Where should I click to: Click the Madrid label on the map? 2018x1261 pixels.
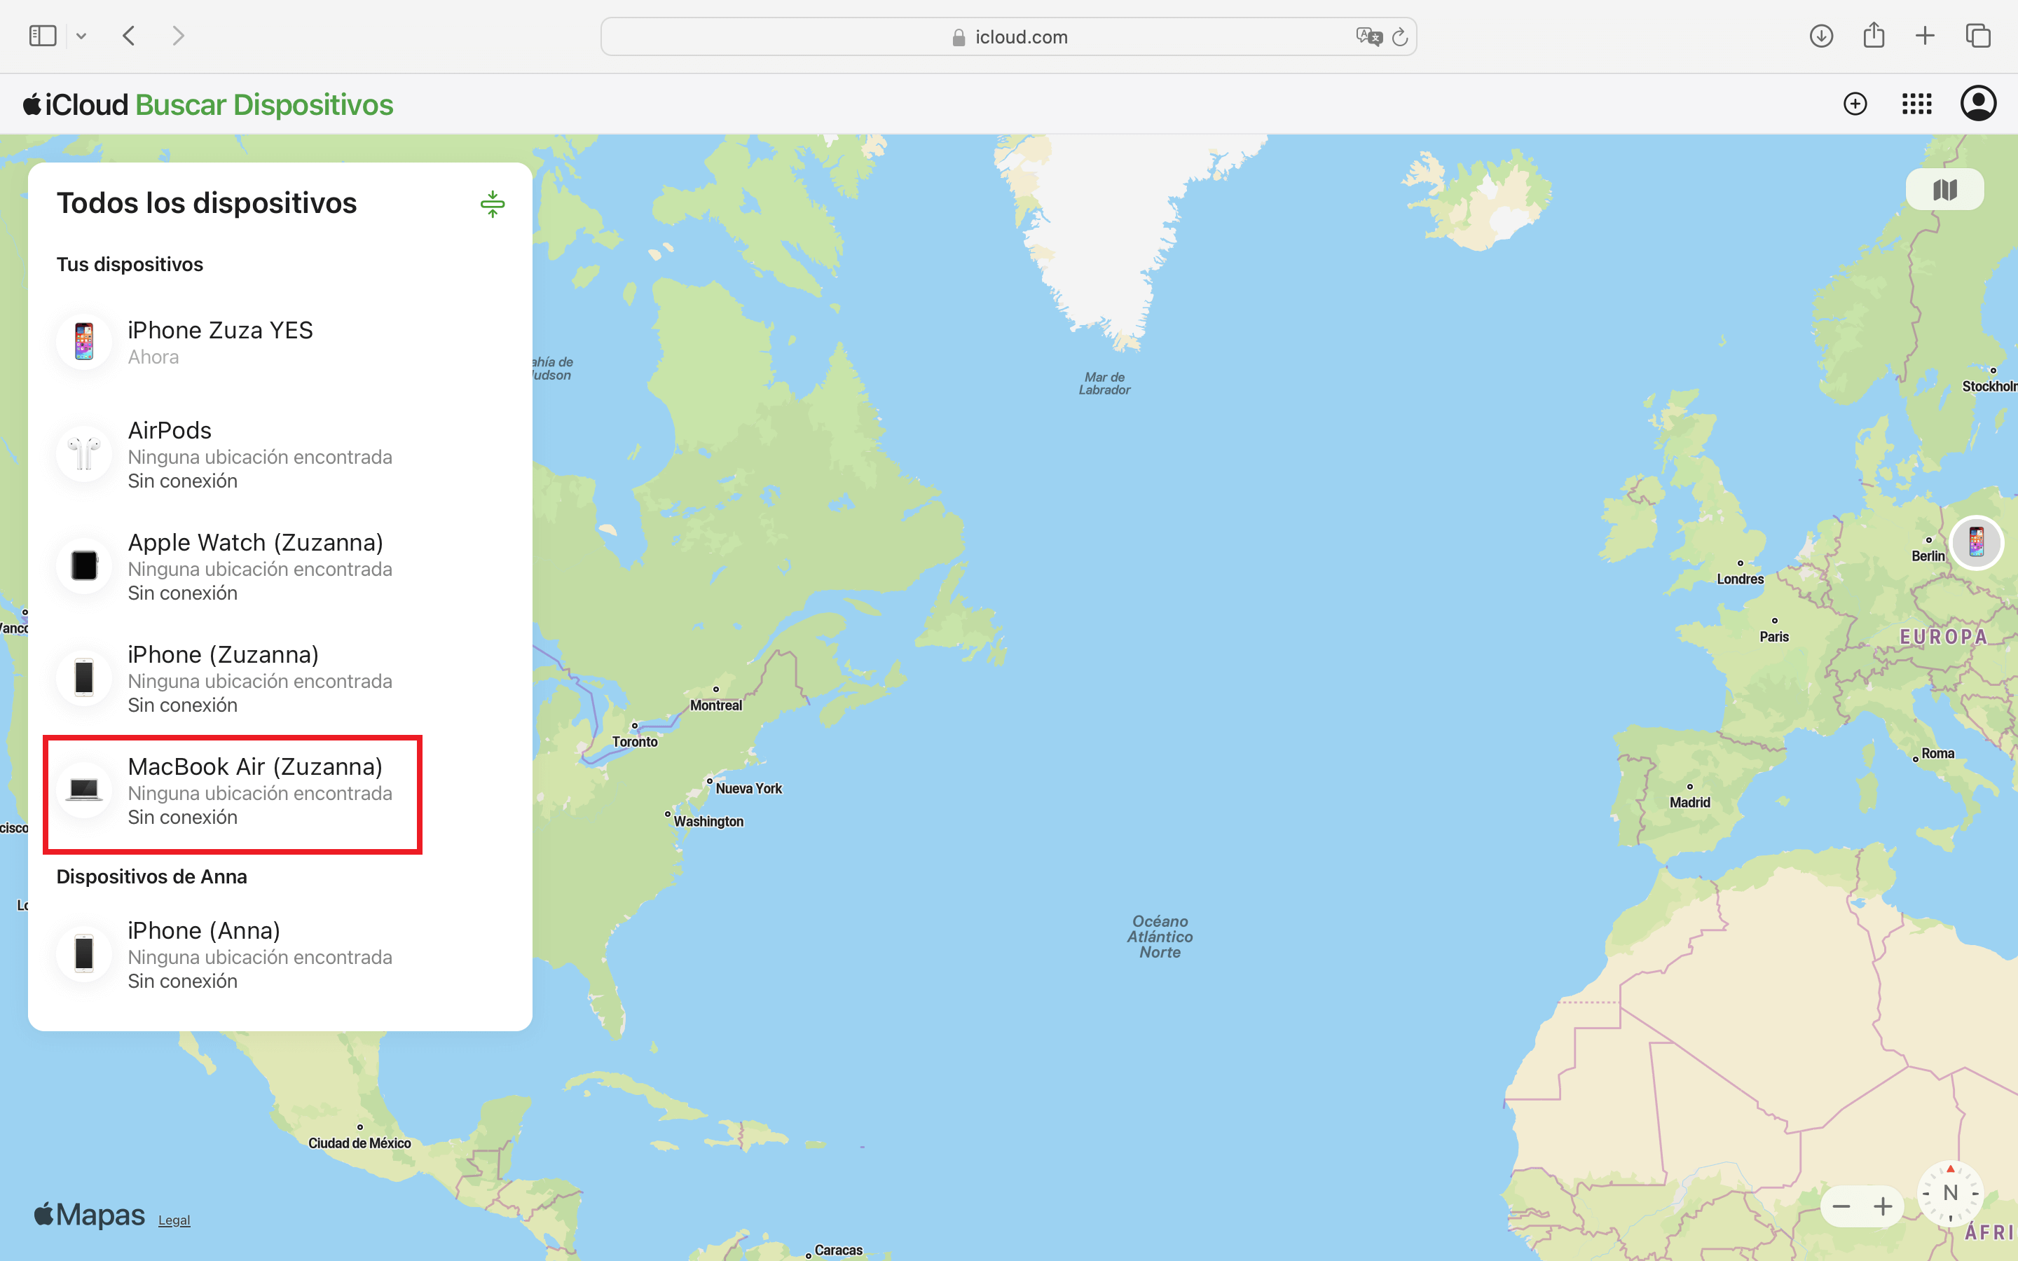click(1689, 802)
